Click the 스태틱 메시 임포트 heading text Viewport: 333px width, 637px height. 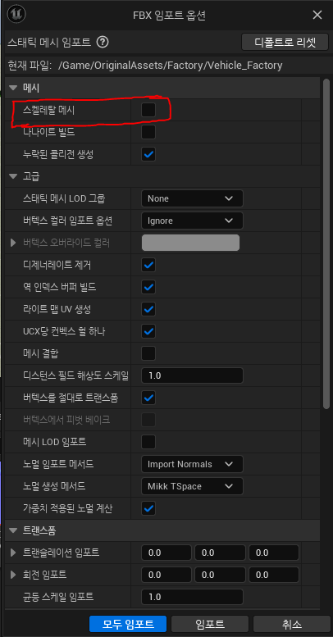[51, 43]
